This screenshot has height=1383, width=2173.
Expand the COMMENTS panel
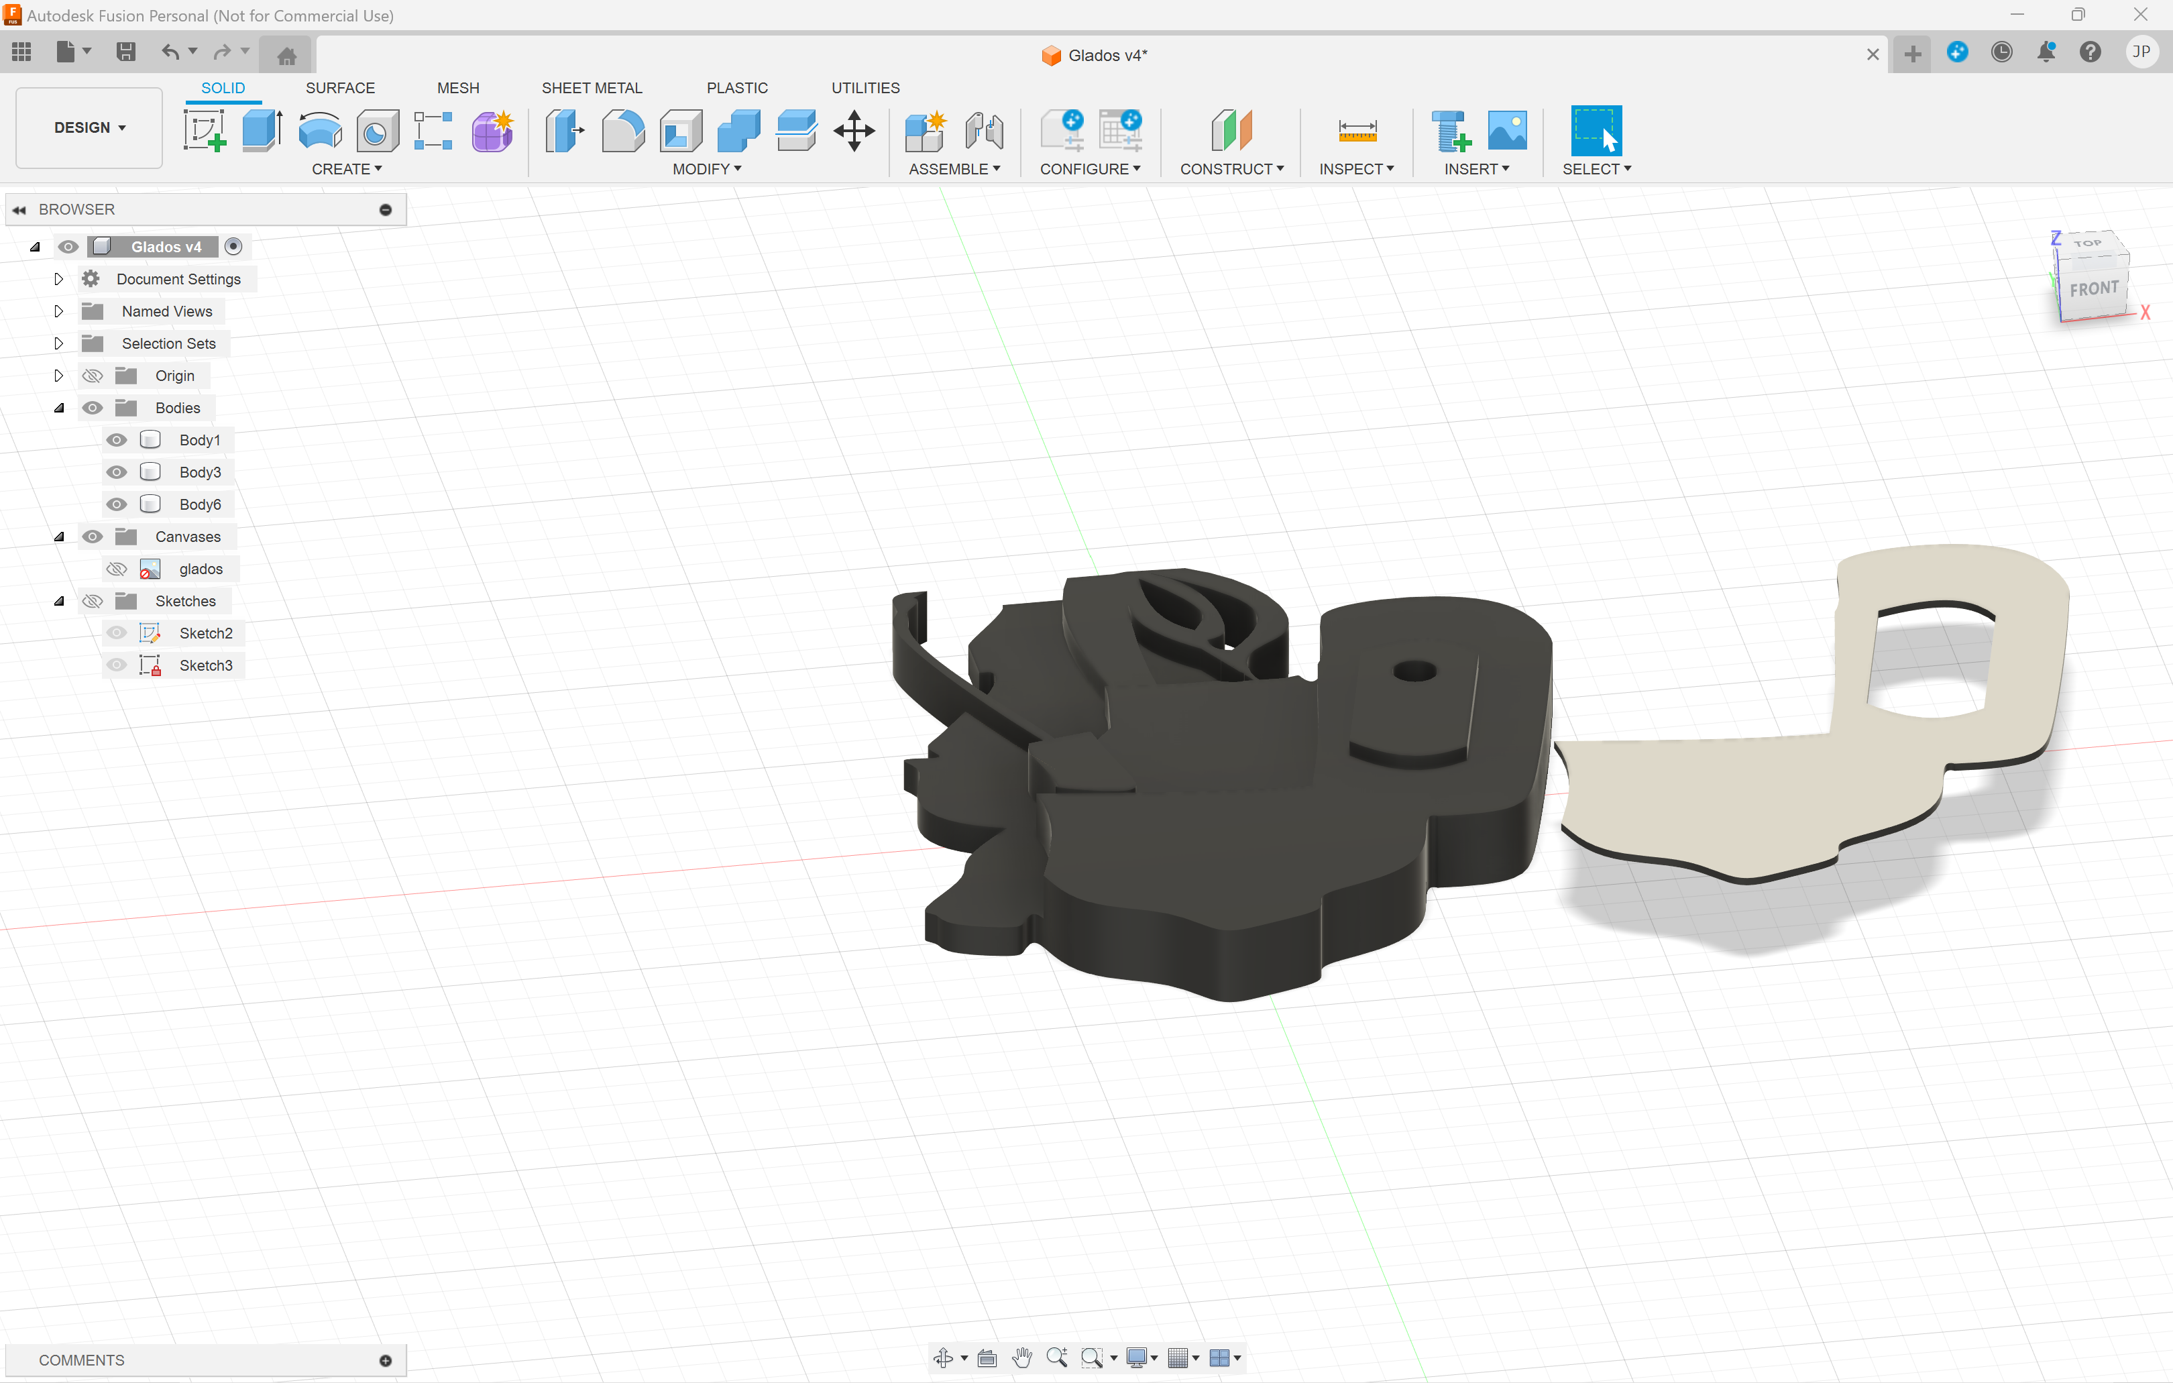click(386, 1360)
